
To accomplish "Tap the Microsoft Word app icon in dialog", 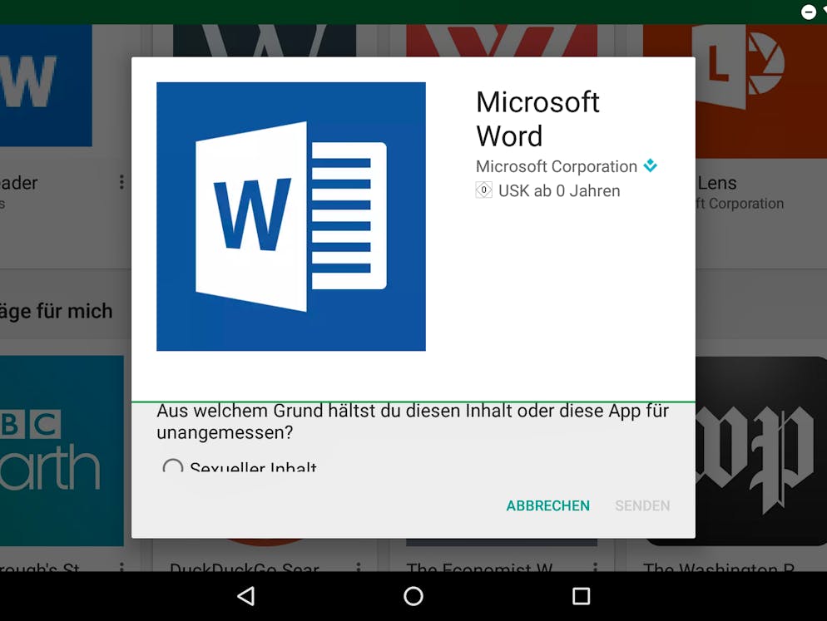I will (291, 216).
